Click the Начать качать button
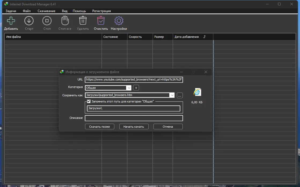This screenshot has height=187, width=300. pos(134,127)
